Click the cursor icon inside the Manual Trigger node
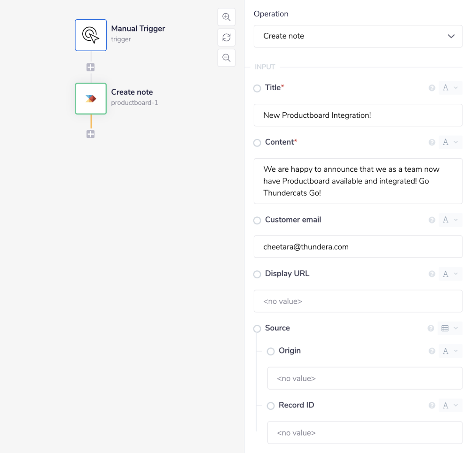The image size is (470, 453). click(90, 35)
